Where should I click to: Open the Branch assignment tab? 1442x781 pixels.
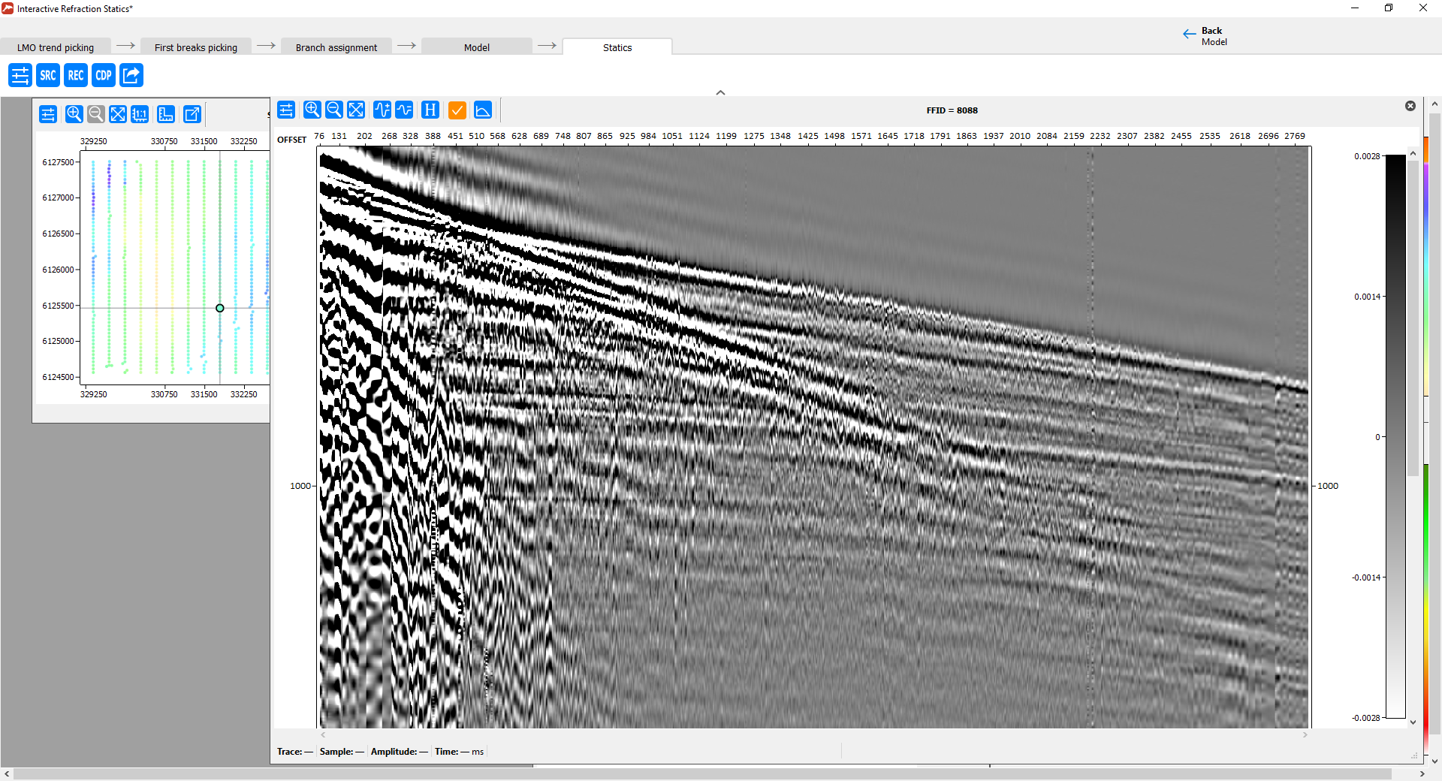point(336,47)
